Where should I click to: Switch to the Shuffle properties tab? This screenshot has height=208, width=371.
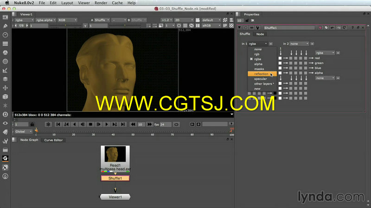coord(245,34)
